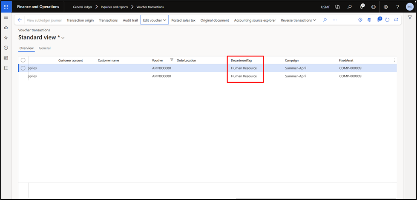Toggle the select-all rows circle in header
417x200 pixels.
pos(23,60)
